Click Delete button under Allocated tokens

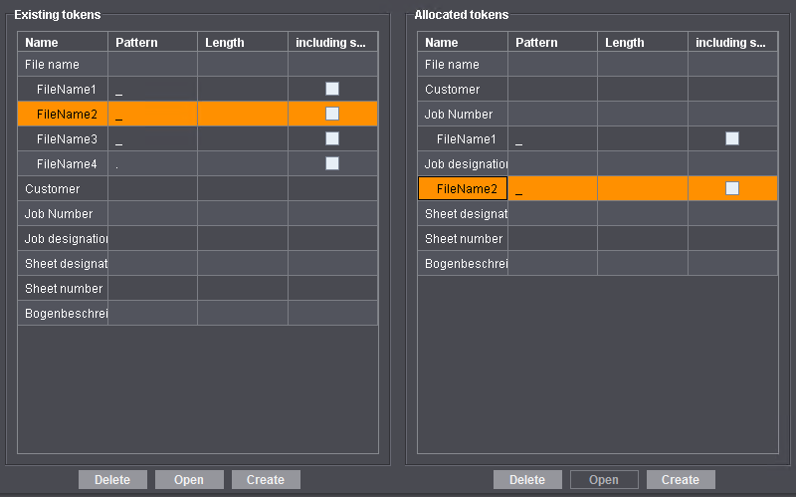tap(527, 480)
